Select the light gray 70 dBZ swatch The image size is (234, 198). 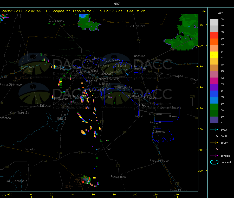(x=214, y=22)
